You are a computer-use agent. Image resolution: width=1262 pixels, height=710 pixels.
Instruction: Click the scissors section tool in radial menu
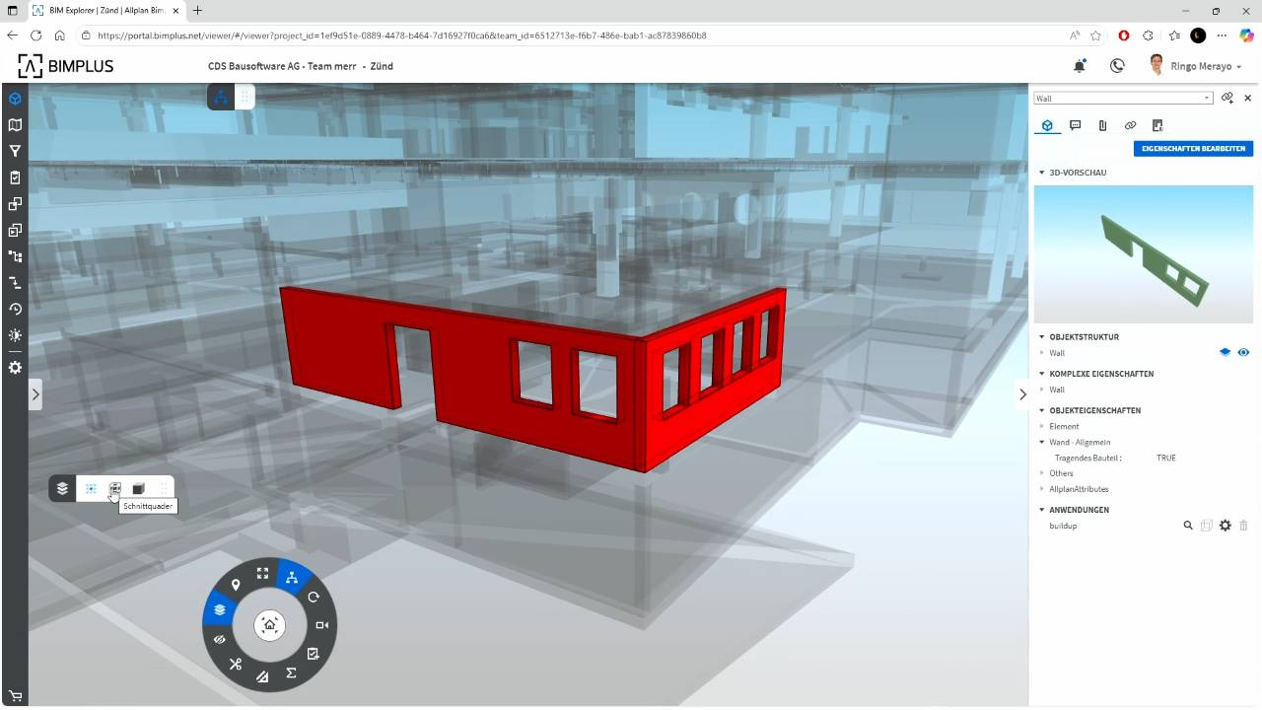[236, 664]
